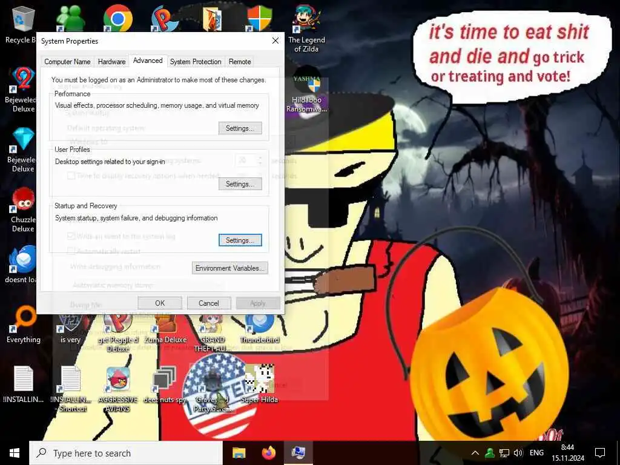Click the 'Type here to search' box

126,453
